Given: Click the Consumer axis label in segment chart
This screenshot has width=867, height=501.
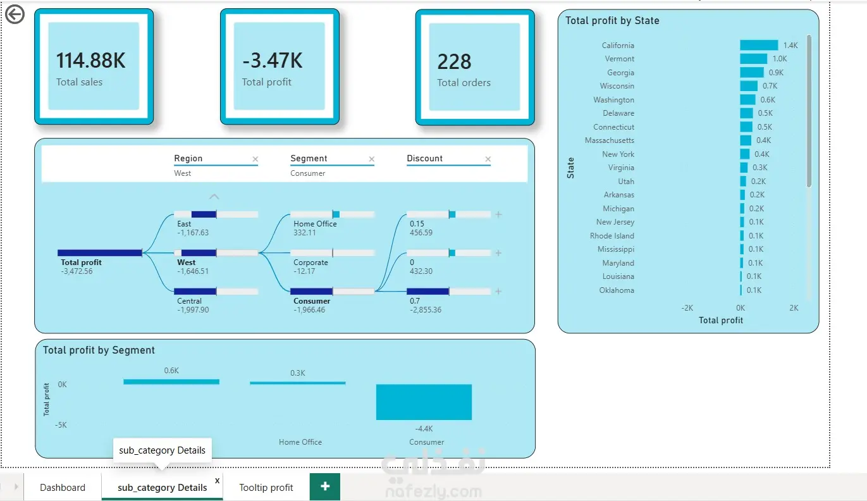Looking at the screenshot, I should click(427, 442).
